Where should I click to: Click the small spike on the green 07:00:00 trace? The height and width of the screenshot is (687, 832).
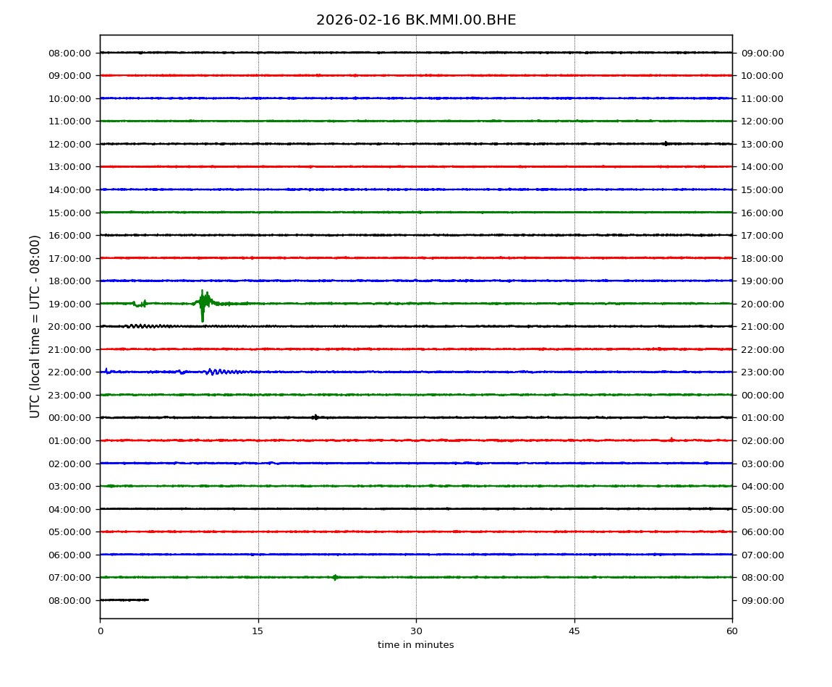(334, 577)
